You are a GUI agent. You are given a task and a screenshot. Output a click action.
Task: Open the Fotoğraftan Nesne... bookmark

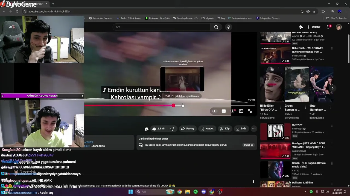tap(268, 18)
